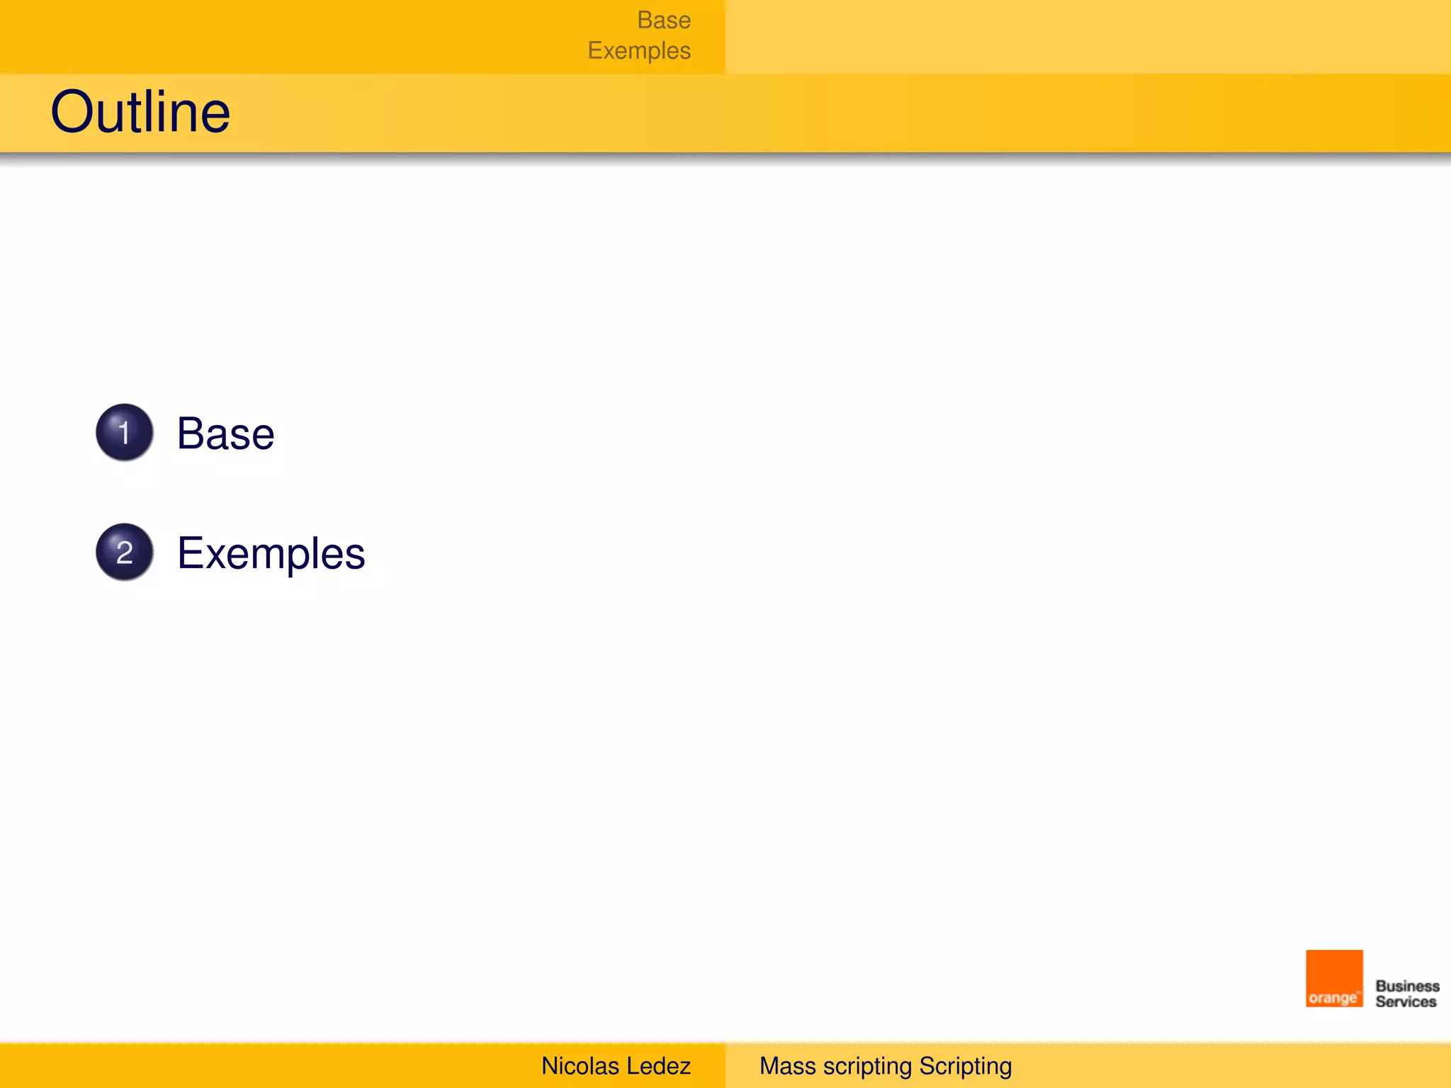
Task: Click the Business Services logo text
Action: [x=1407, y=994]
